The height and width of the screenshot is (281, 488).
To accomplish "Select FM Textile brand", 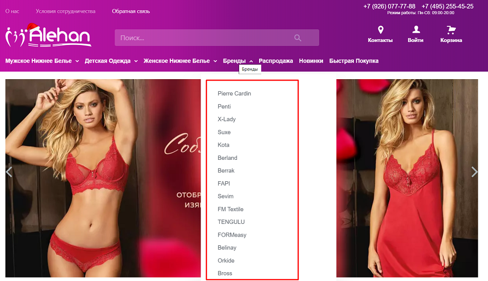I will [231, 209].
